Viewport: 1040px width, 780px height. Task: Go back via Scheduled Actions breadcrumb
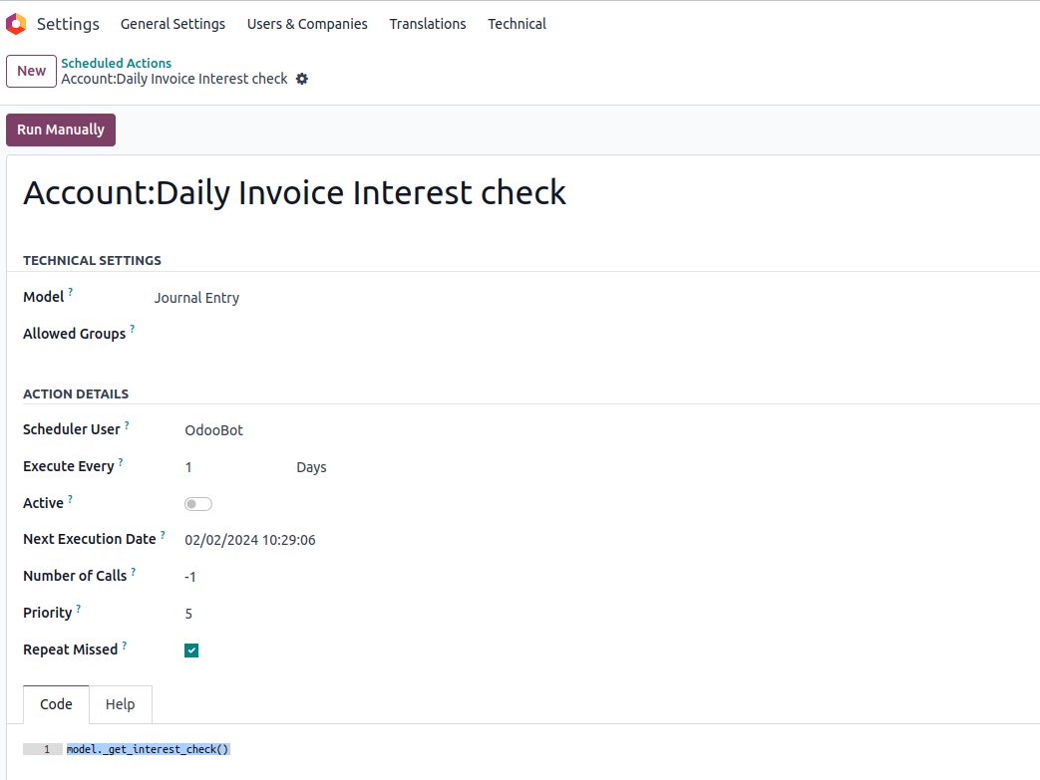116,63
